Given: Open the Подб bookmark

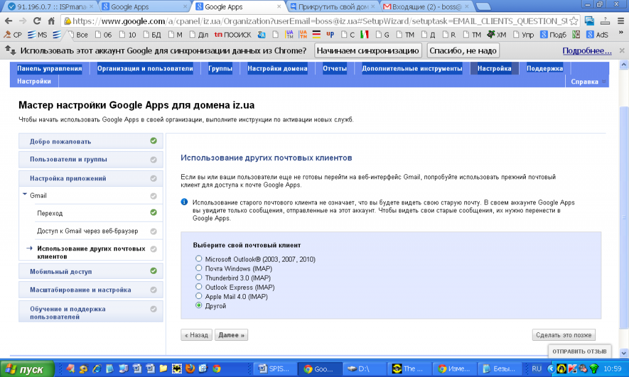Looking at the screenshot, I should tap(553, 35).
